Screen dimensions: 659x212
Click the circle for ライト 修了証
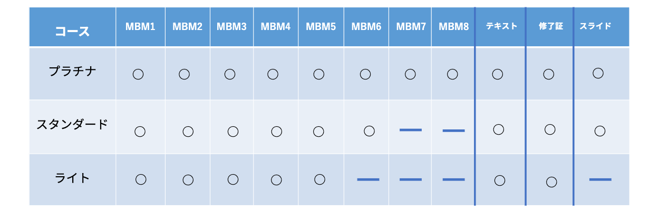click(x=551, y=182)
